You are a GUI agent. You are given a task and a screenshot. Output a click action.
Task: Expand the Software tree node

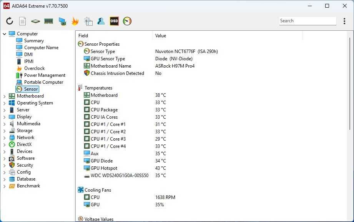(x=5, y=158)
